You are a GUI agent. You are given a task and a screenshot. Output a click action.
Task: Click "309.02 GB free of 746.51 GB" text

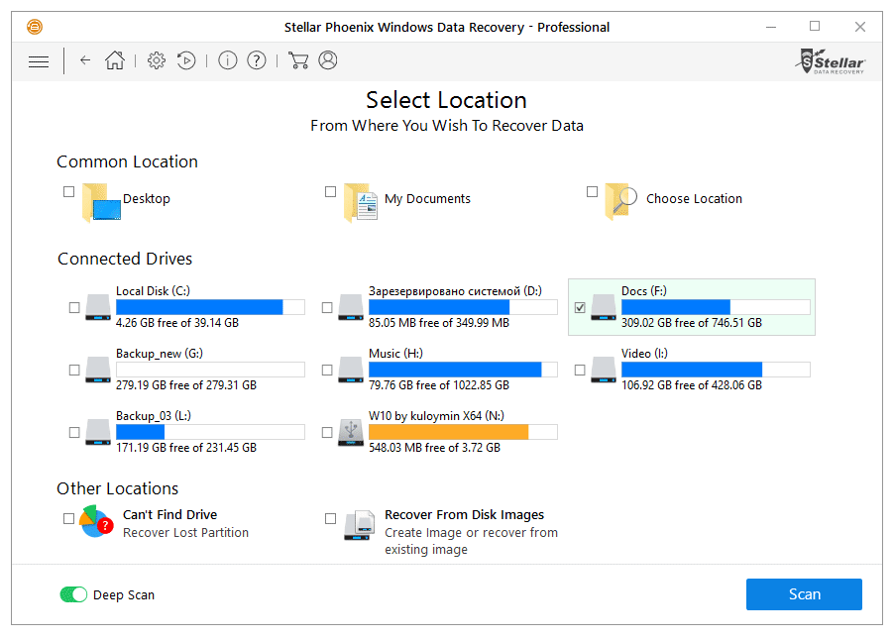pyautogui.click(x=692, y=323)
